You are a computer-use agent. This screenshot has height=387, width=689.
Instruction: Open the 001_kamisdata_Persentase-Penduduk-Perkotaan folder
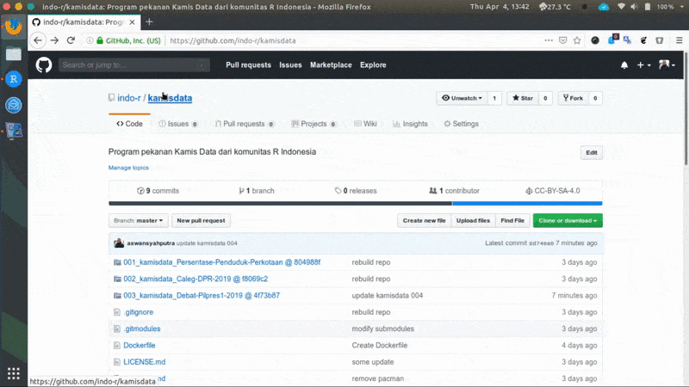pyautogui.click(x=221, y=262)
